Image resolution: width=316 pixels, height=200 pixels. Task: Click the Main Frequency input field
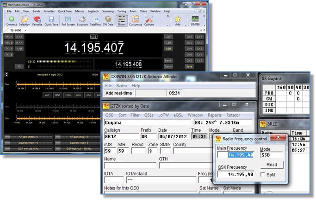(x=235, y=155)
